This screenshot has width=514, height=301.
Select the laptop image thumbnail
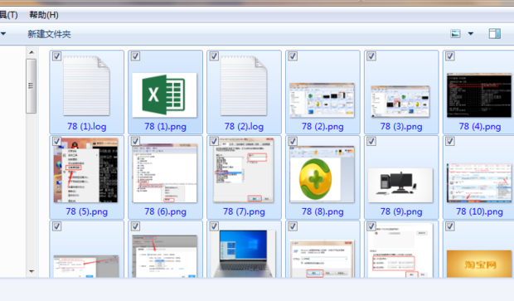pyautogui.click(x=244, y=254)
